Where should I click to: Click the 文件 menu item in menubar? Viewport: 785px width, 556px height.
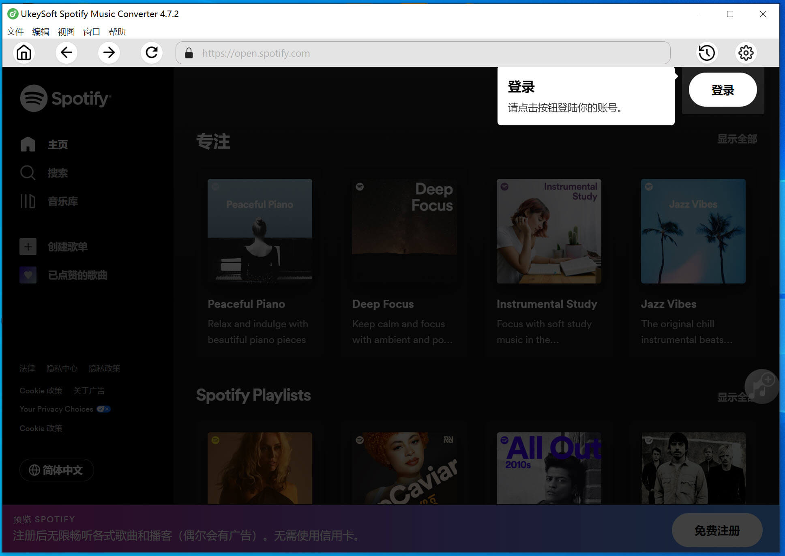point(15,31)
